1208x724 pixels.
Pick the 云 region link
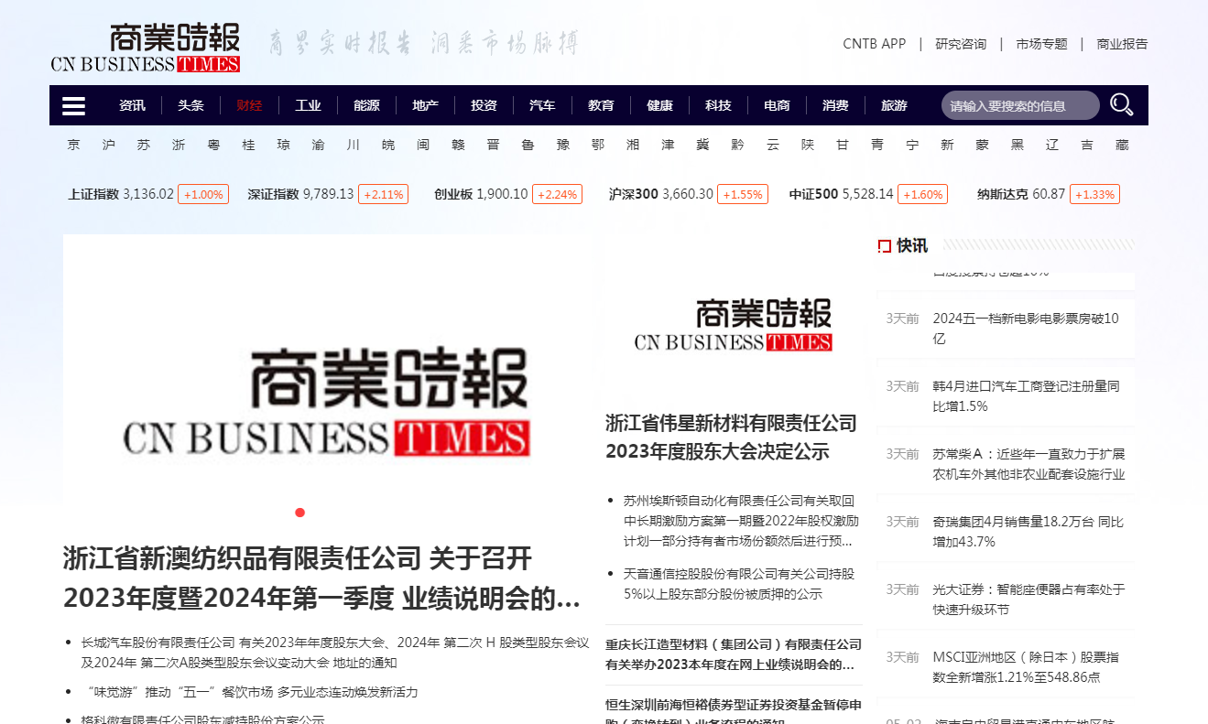pyautogui.click(x=772, y=145)
